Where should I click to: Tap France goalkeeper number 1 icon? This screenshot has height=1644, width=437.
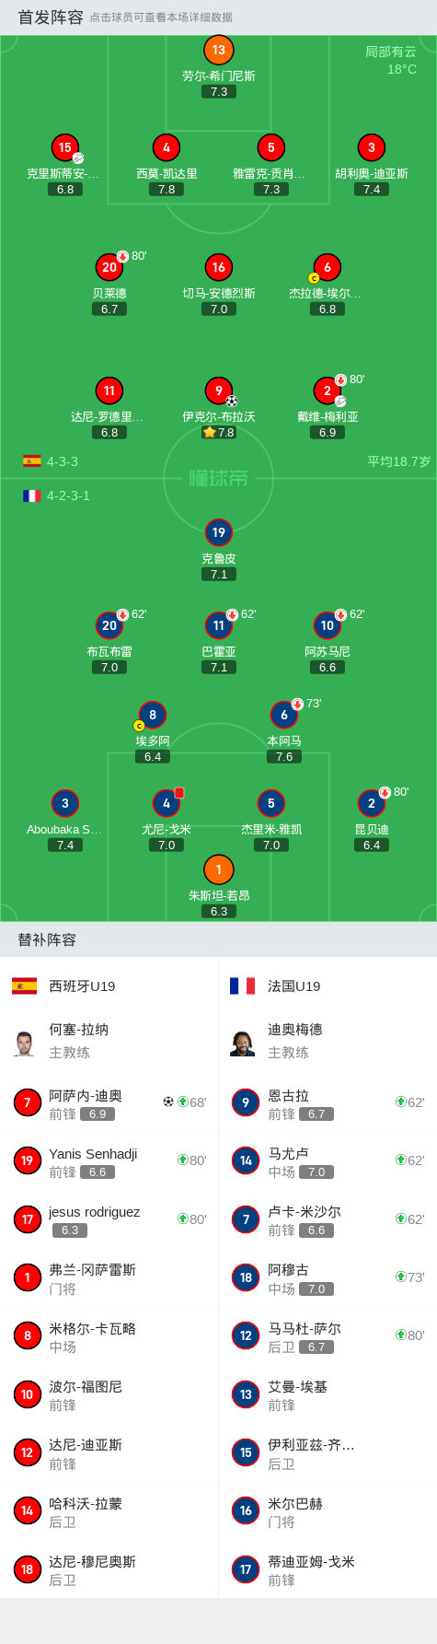[x=218, y=869]
